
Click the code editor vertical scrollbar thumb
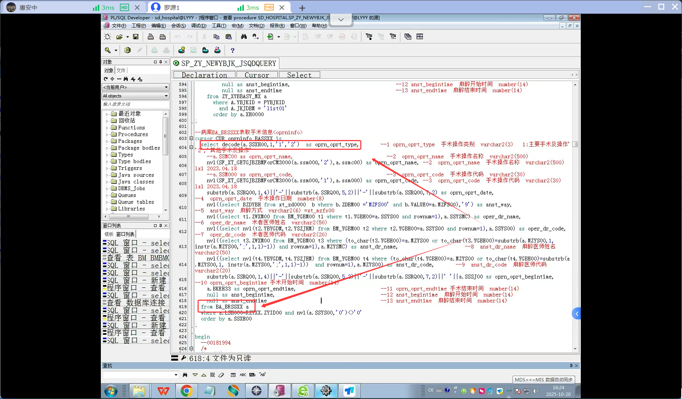pyautogui.click(x=575, y=144)
